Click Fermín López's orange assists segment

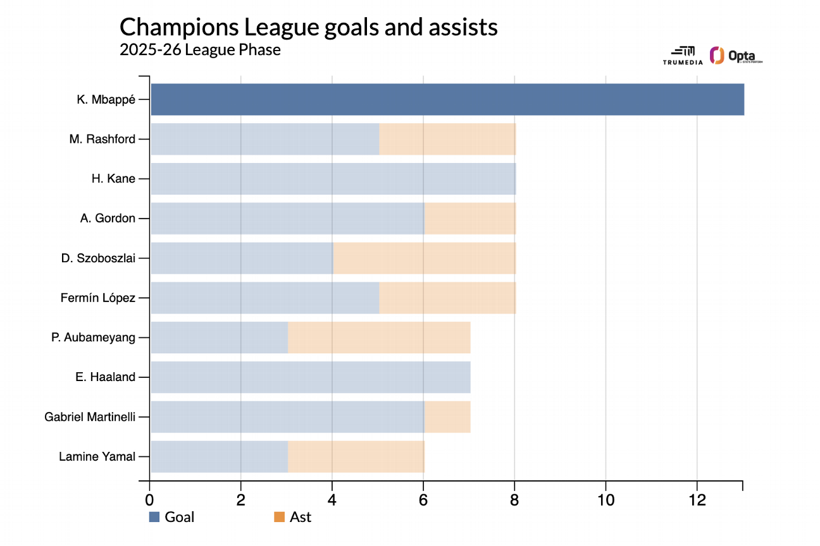tap(447, 298)
